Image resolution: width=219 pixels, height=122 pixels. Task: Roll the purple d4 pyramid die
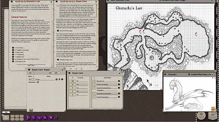57,117
